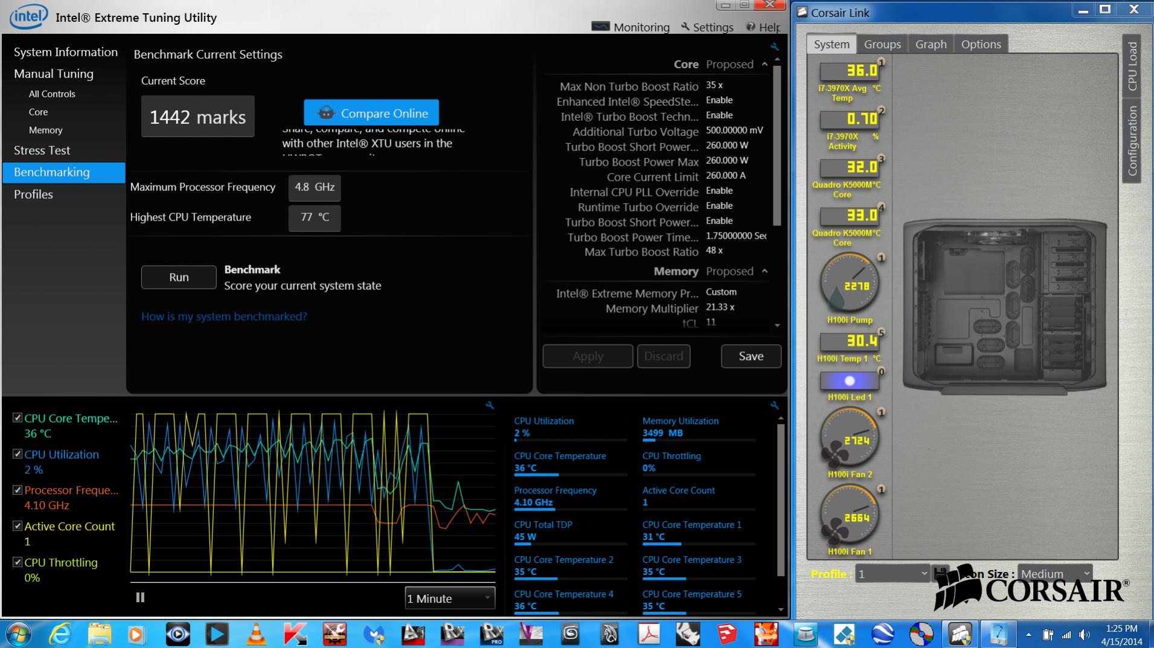
Task: Open Settings in XTU top bar
Action: pos(707,27)
